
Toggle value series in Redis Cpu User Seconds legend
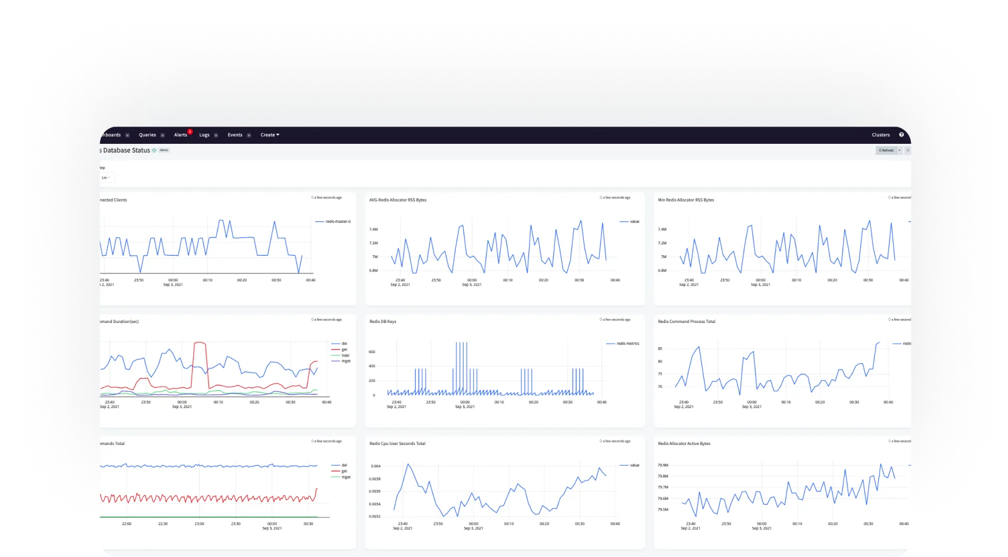tap(630, 465)
